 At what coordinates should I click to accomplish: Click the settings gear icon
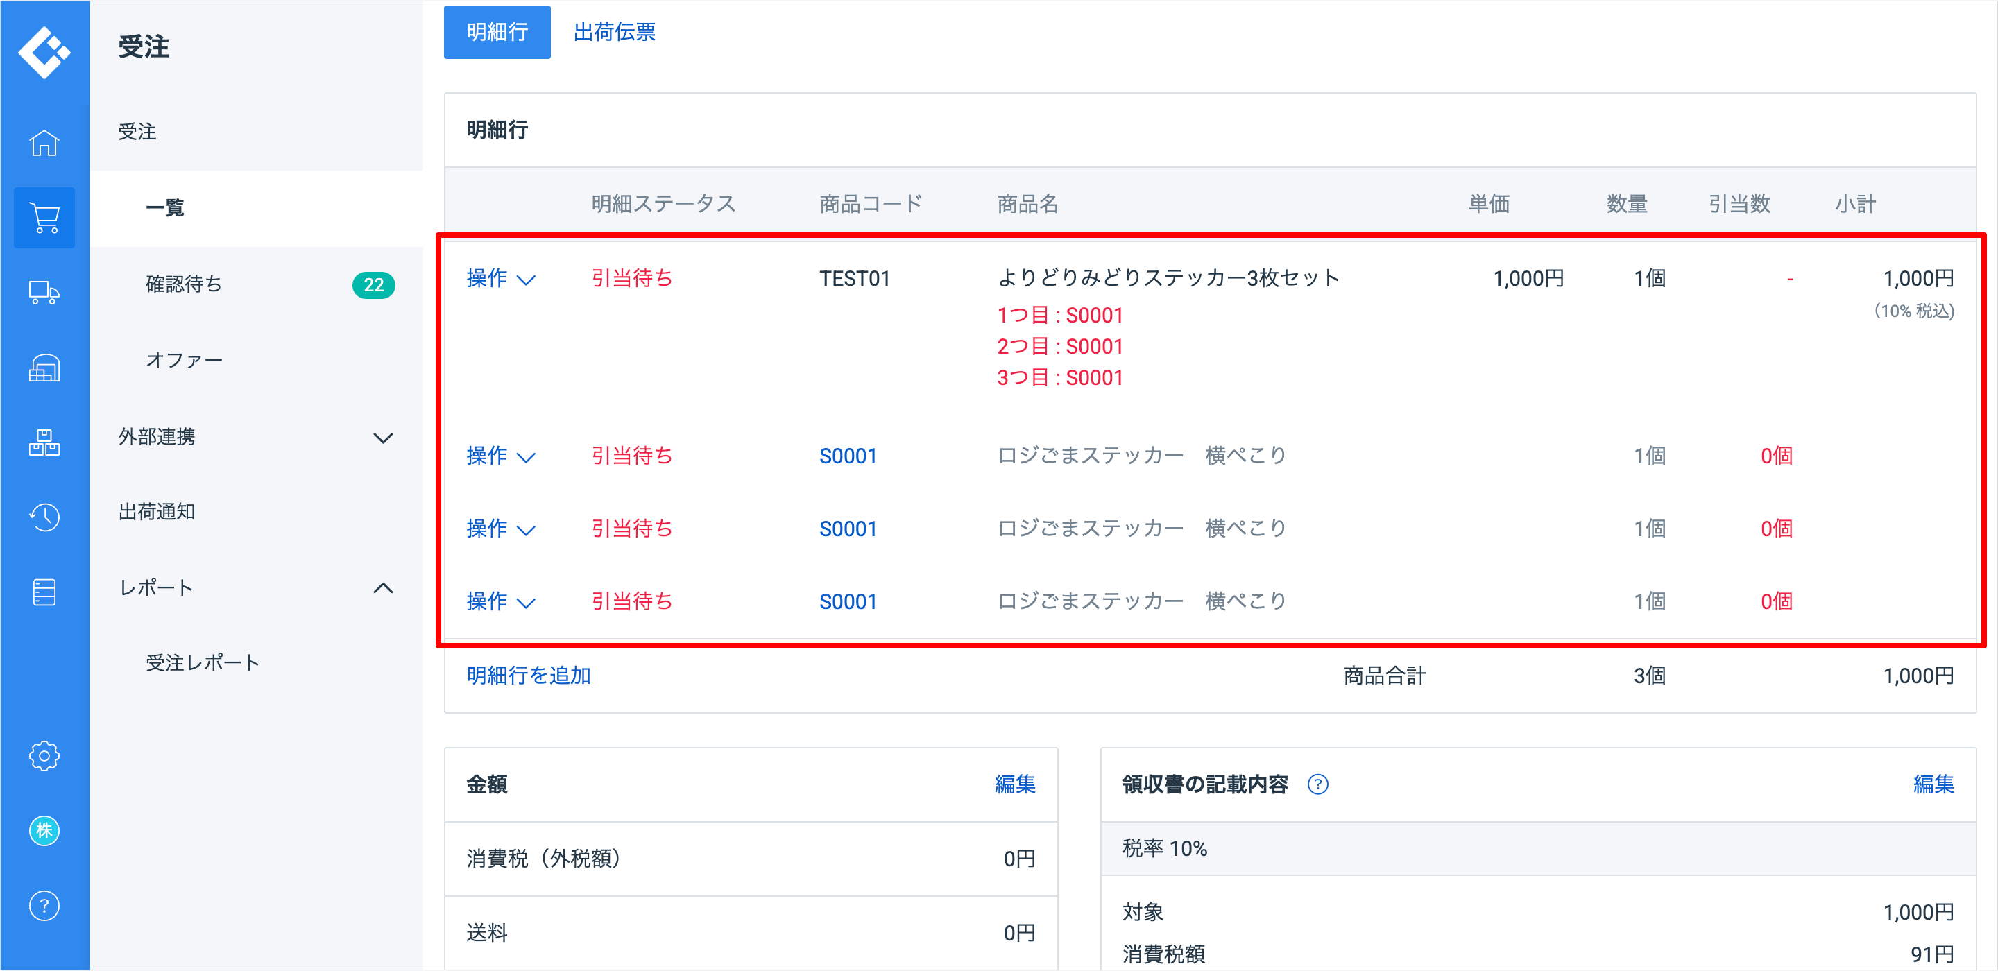[44, 755]
